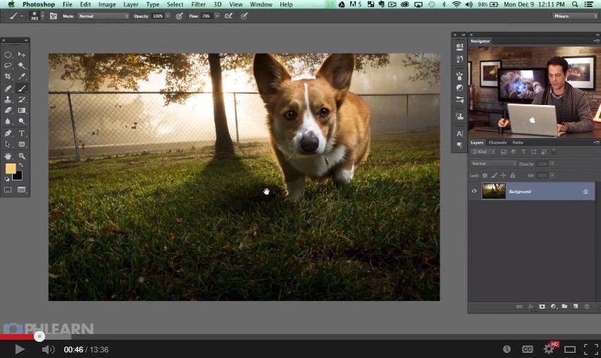
Task: Open the foreground color swatch
Action: tap(11, 168)
